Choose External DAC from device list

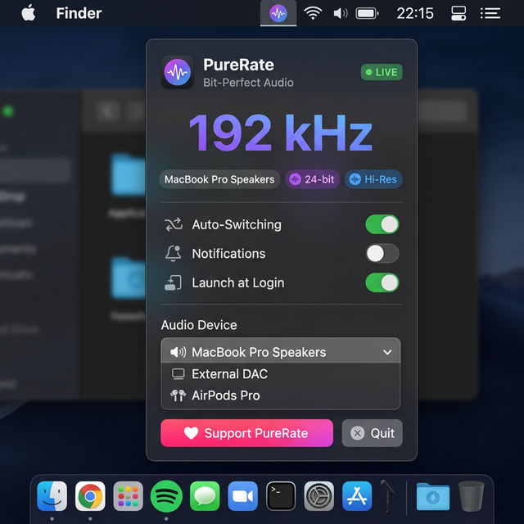click(x=281, y=374)
